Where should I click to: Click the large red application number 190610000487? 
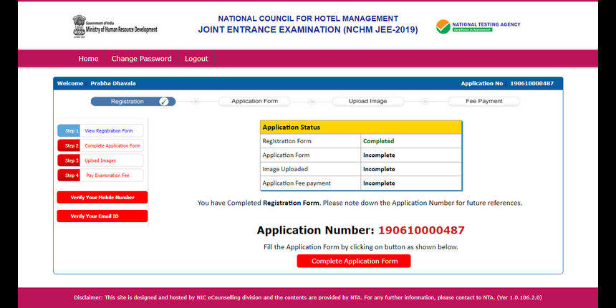[422, 230]
